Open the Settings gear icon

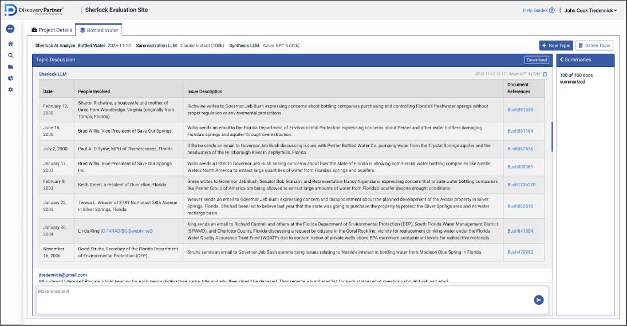coord(10,90)
